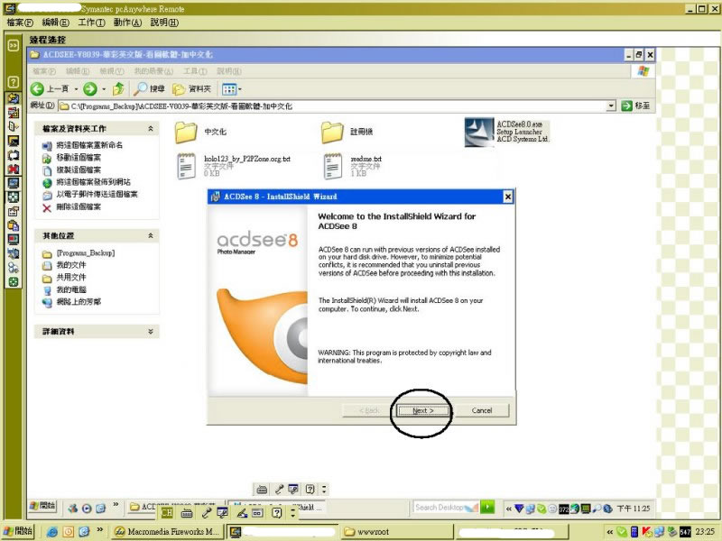The image size is (722, 541).
Task: Expand hidden tray icons on remote taskbar
Action: [x=508, y=509]
